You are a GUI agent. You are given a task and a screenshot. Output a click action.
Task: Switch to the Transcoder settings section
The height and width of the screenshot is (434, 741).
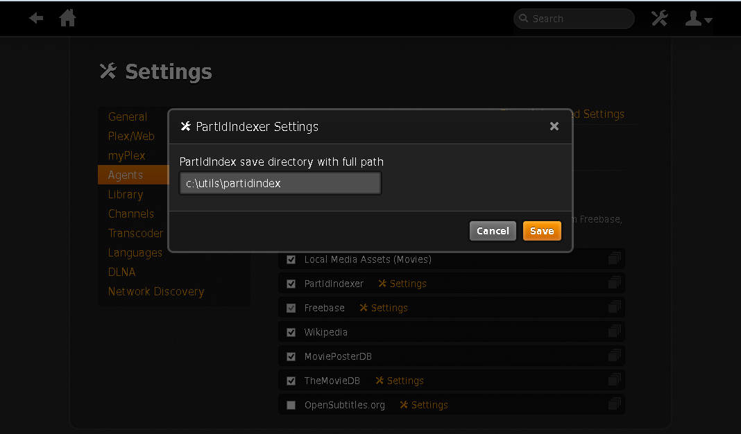(x=135, y=233)
